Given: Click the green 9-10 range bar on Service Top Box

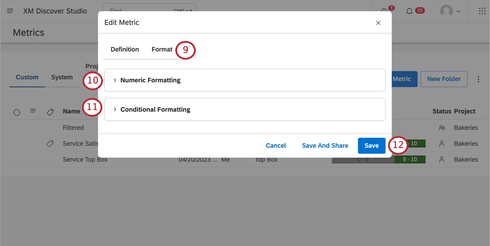Looking at the screenshot, I should 410,159.
